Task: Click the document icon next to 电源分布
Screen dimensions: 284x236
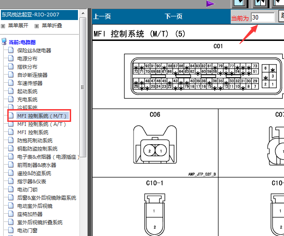Action: click(x=11, y=58)
